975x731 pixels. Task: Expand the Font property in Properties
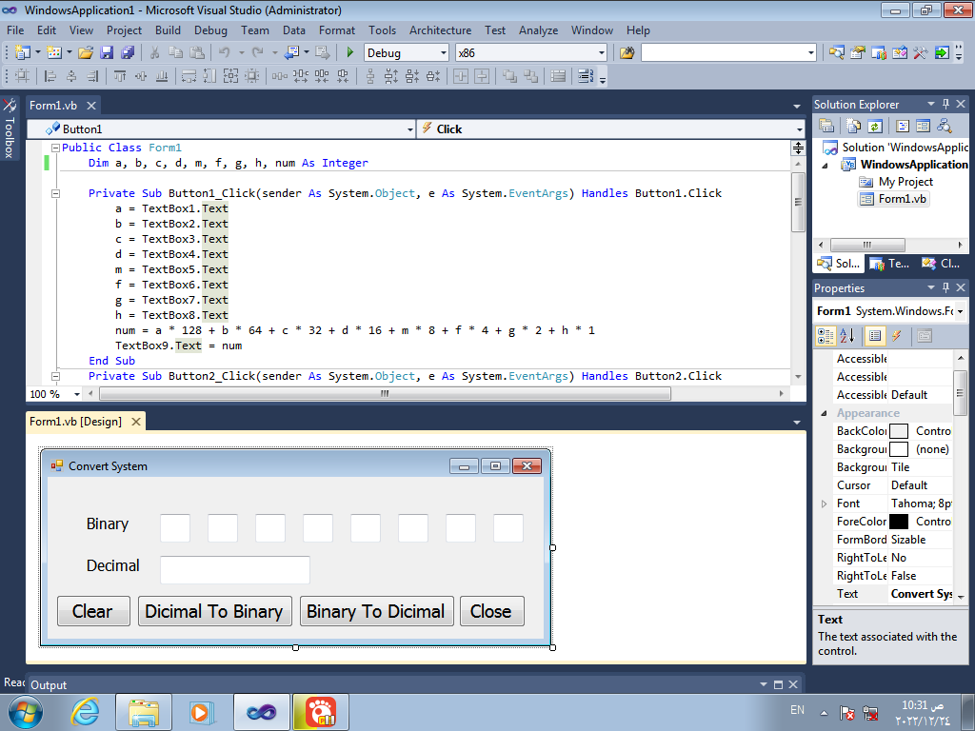coord(824,504)
